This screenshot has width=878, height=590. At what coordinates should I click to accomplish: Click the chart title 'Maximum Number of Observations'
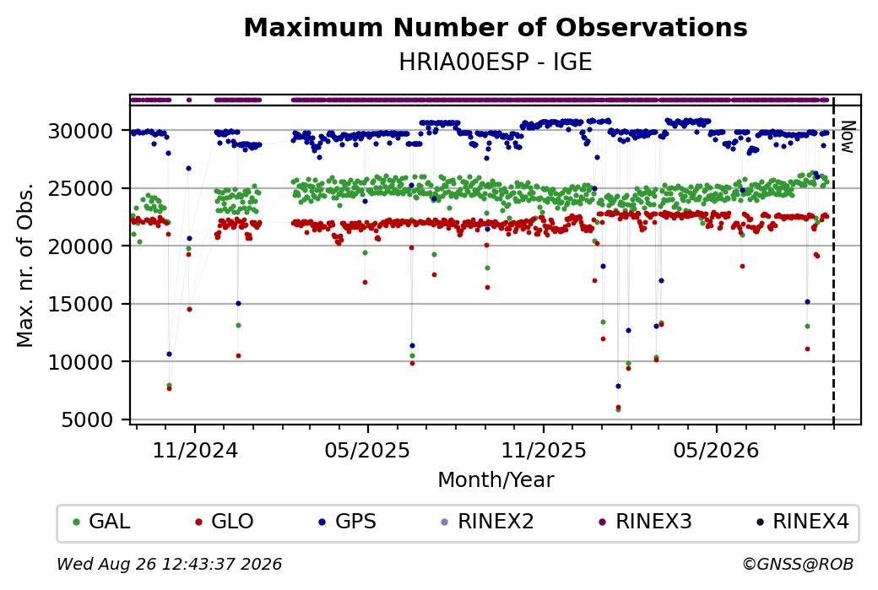(496, 27)
